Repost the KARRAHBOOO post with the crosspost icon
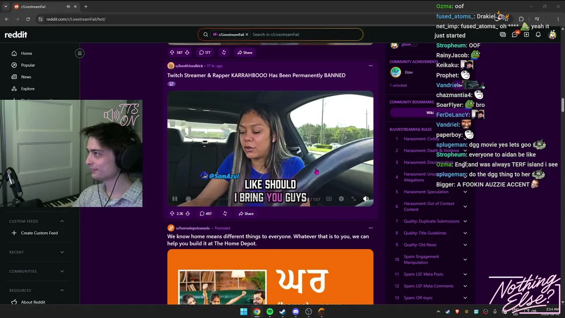 (225, 214)
